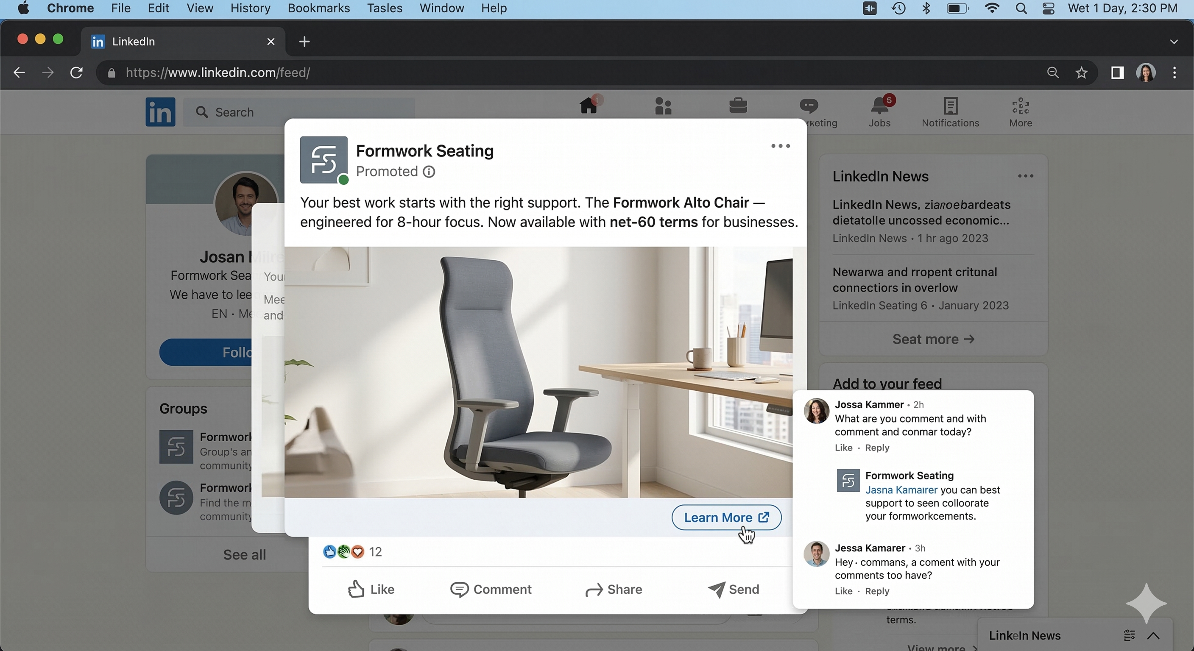Click the LinkedIn logo in the navbar
This screenshot has width=1194, height=651.
[x=160, y=111]
